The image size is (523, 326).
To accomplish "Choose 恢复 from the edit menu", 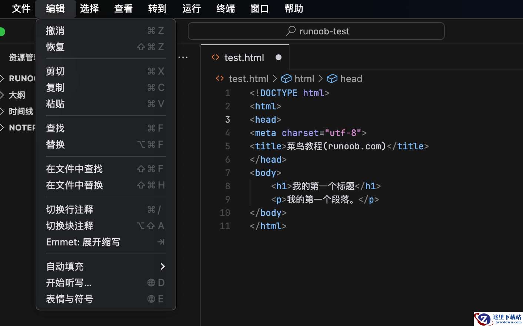I will [x=106, y=47].
